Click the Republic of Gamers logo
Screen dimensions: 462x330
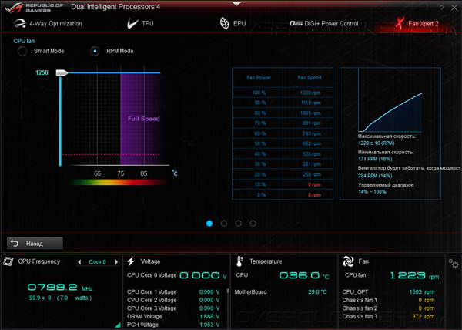tap(34, 8)
